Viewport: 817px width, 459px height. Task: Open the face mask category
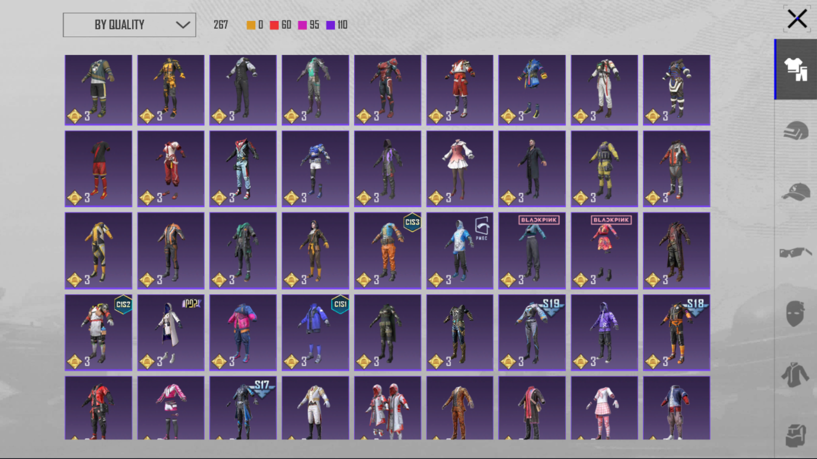pos(795,314)
